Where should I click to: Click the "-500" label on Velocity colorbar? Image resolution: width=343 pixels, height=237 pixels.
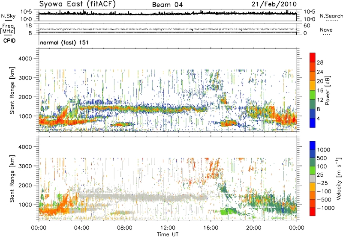[324, 200]
